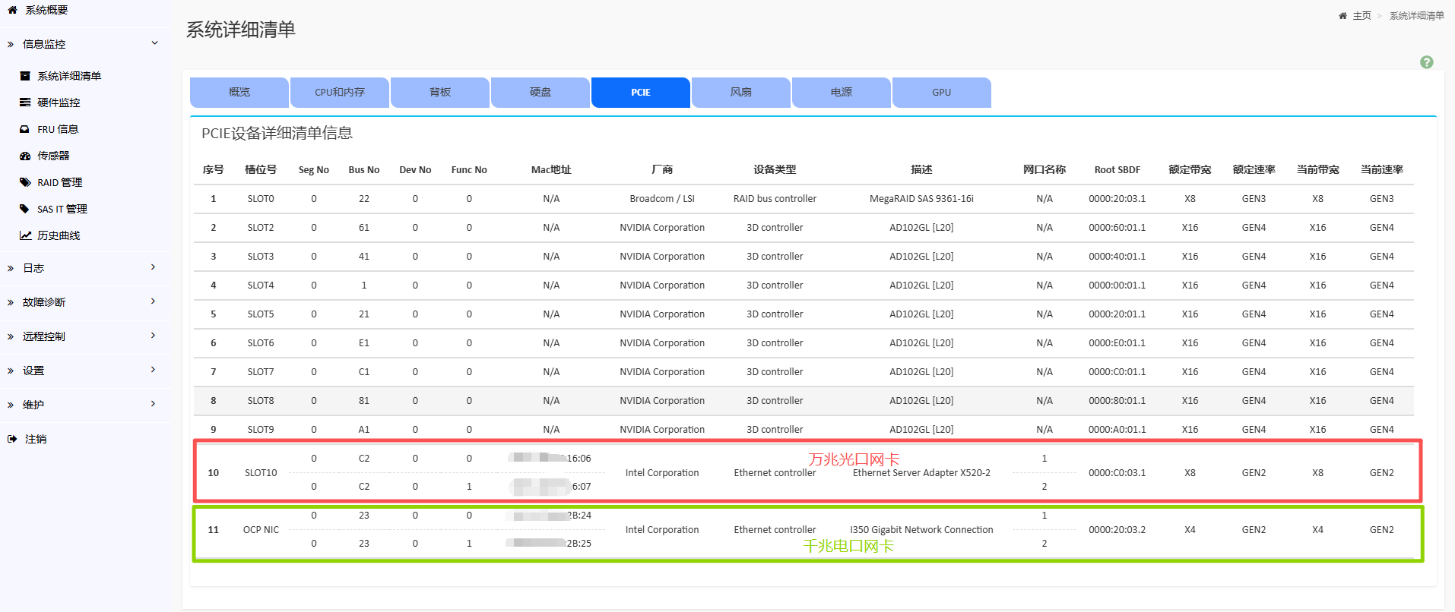The image size is (1455, 612).
Task: Click the 传感器 gauge icon
Action: (25, 156)
